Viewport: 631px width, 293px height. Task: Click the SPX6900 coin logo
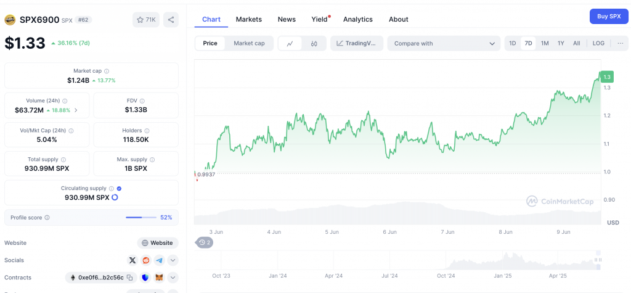10,20
